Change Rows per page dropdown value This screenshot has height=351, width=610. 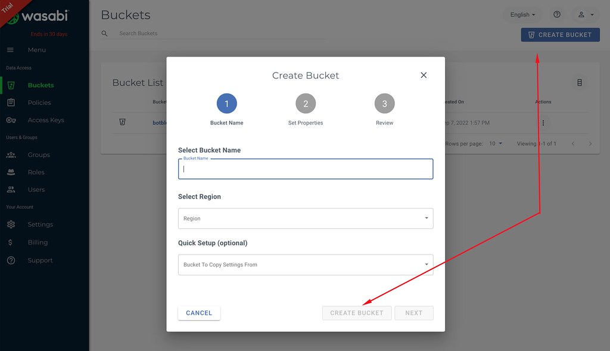point(496,143)
